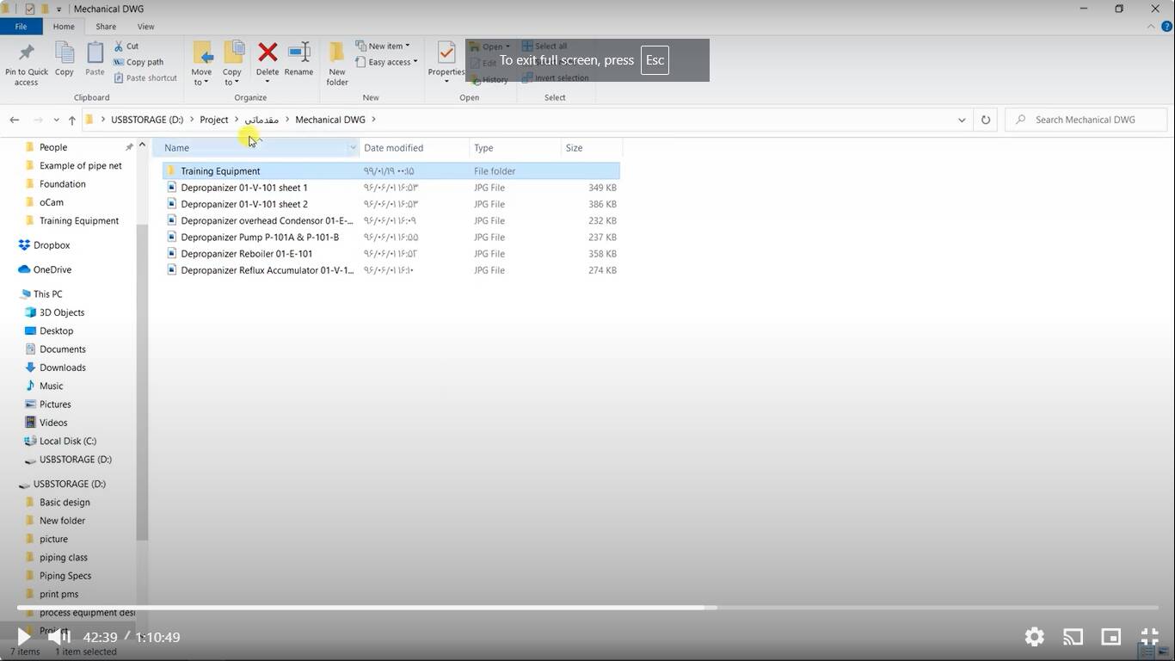
Task: Choose Copy path in the ribbon
Action: tap(138, 62)
